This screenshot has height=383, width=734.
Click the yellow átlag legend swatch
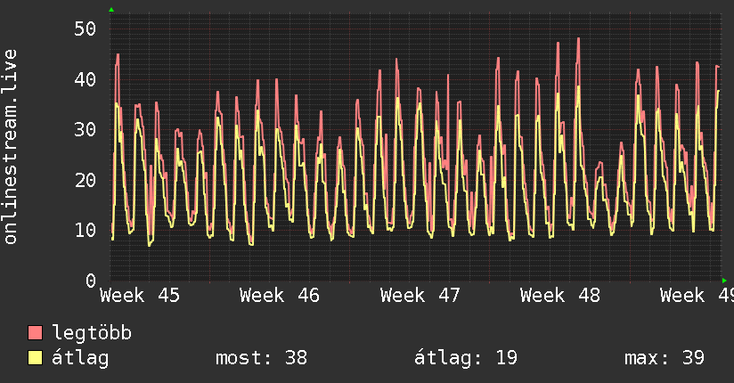tap(35, 358)
